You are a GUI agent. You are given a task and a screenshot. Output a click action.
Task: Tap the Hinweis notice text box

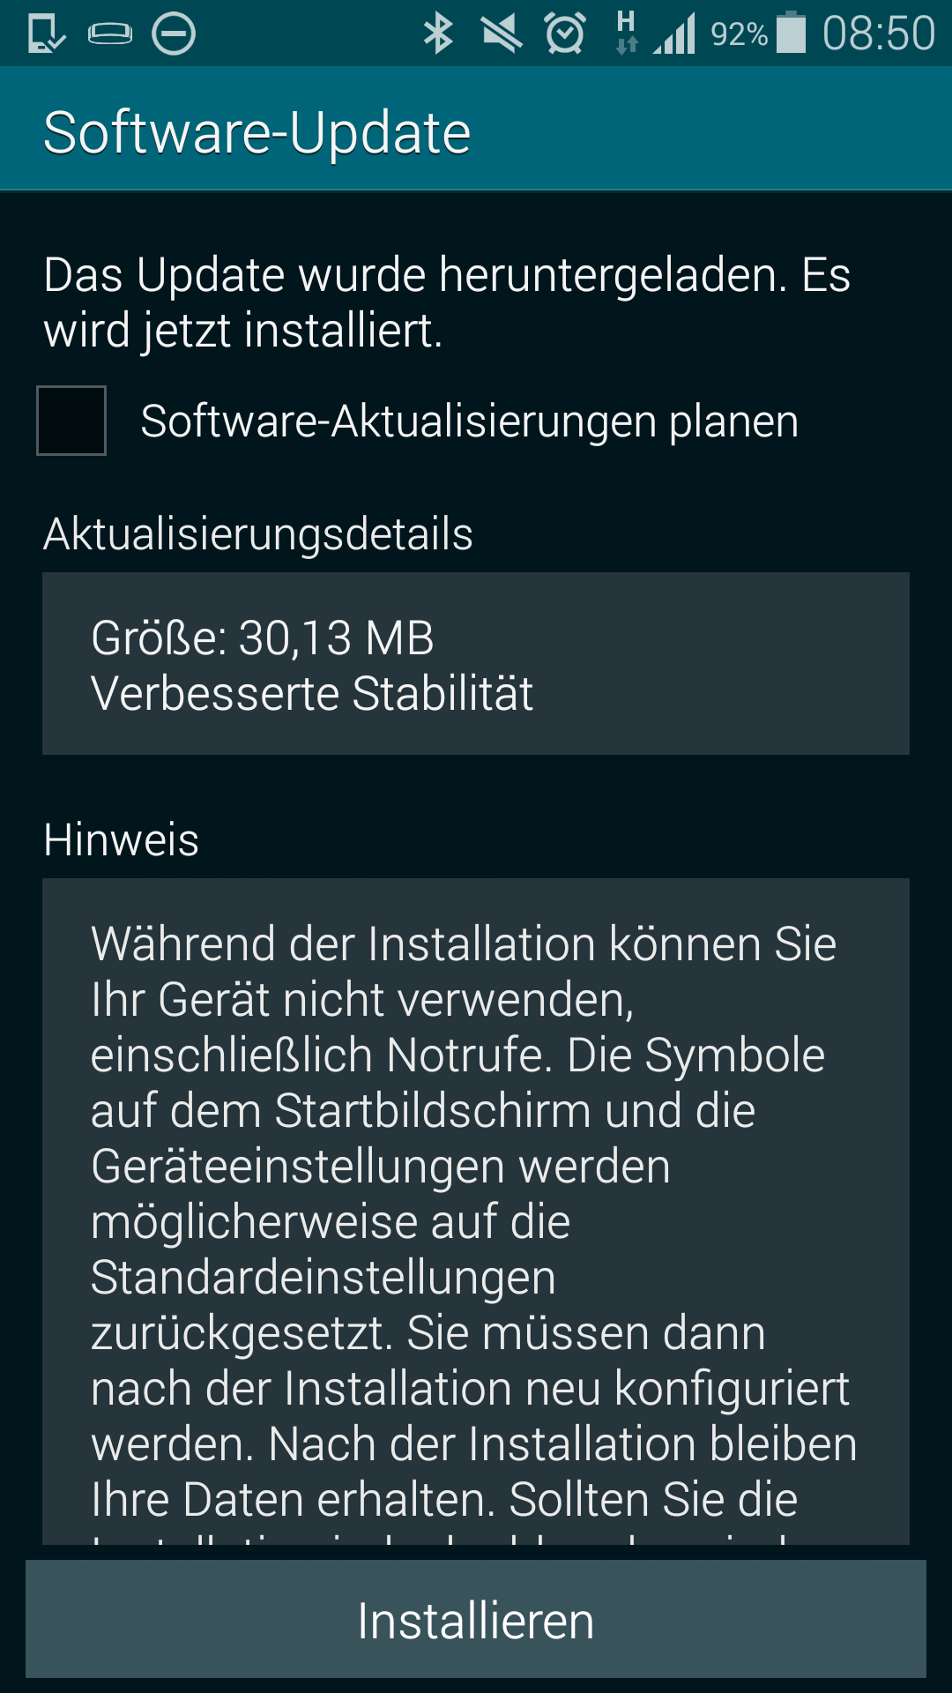pos(476,1212)
